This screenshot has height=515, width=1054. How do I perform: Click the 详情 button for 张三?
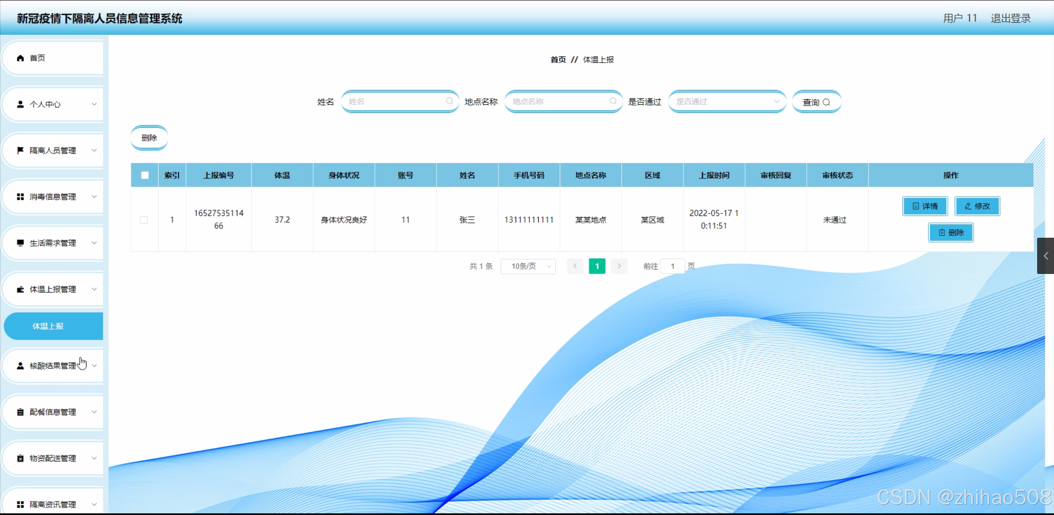(x=925, y=206)
